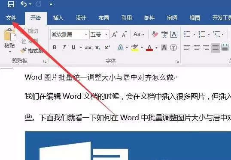Expand the 粘贴 options arrow
This screenshot has height=160, width=231.
(x=10, y=52)
